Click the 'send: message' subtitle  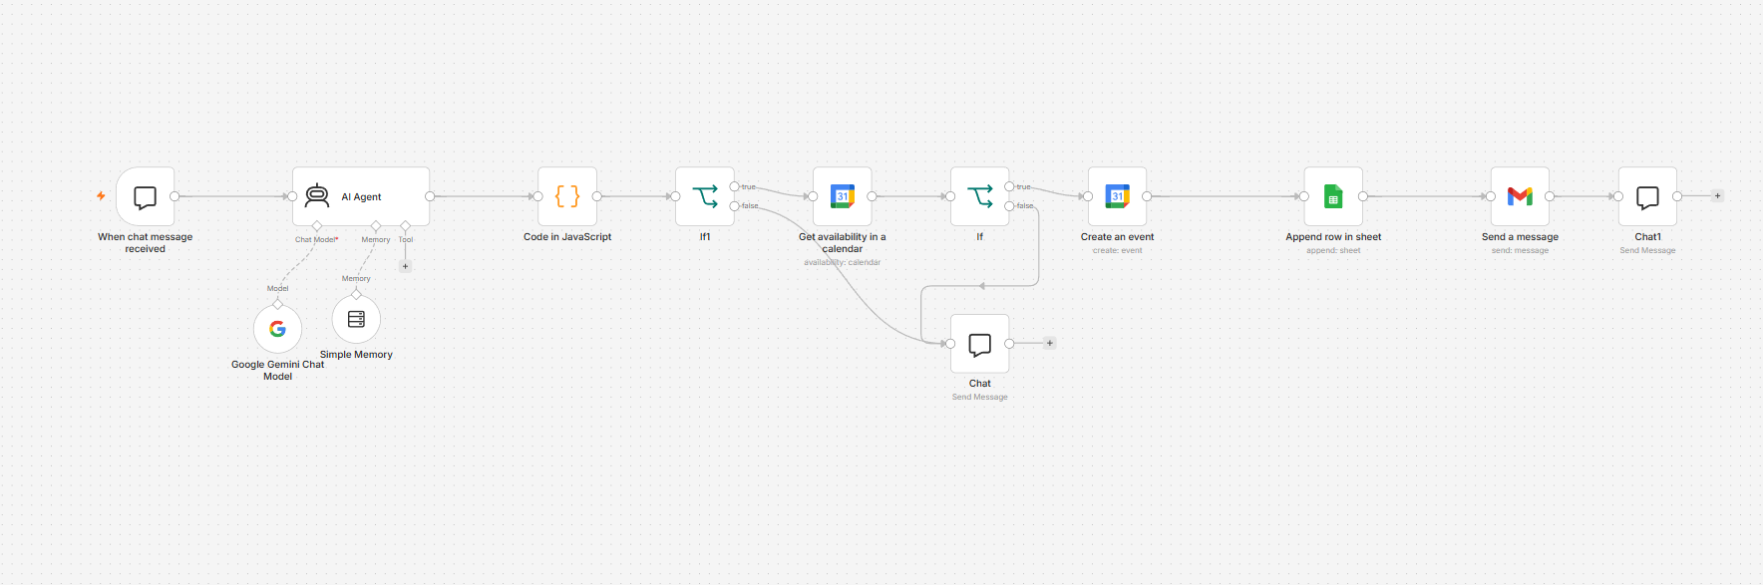(x=1520, y=251)
